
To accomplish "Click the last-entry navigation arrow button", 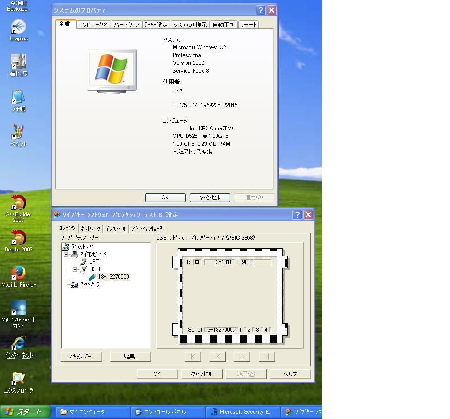I will point(266,357).
